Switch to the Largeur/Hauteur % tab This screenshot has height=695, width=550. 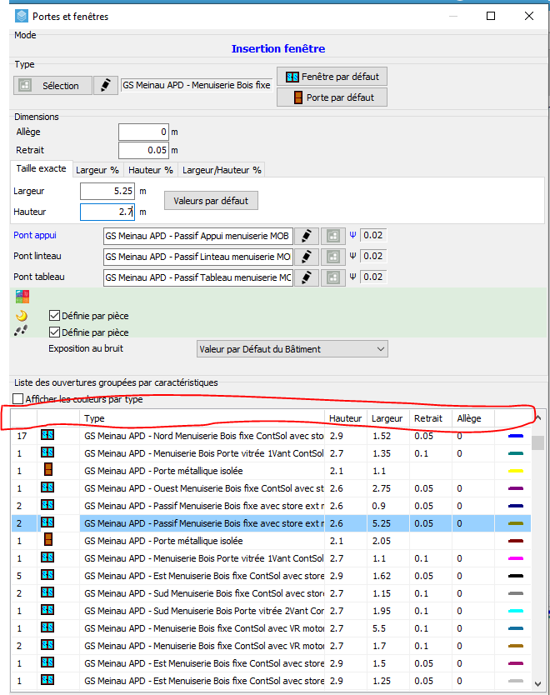pos(222,170)
